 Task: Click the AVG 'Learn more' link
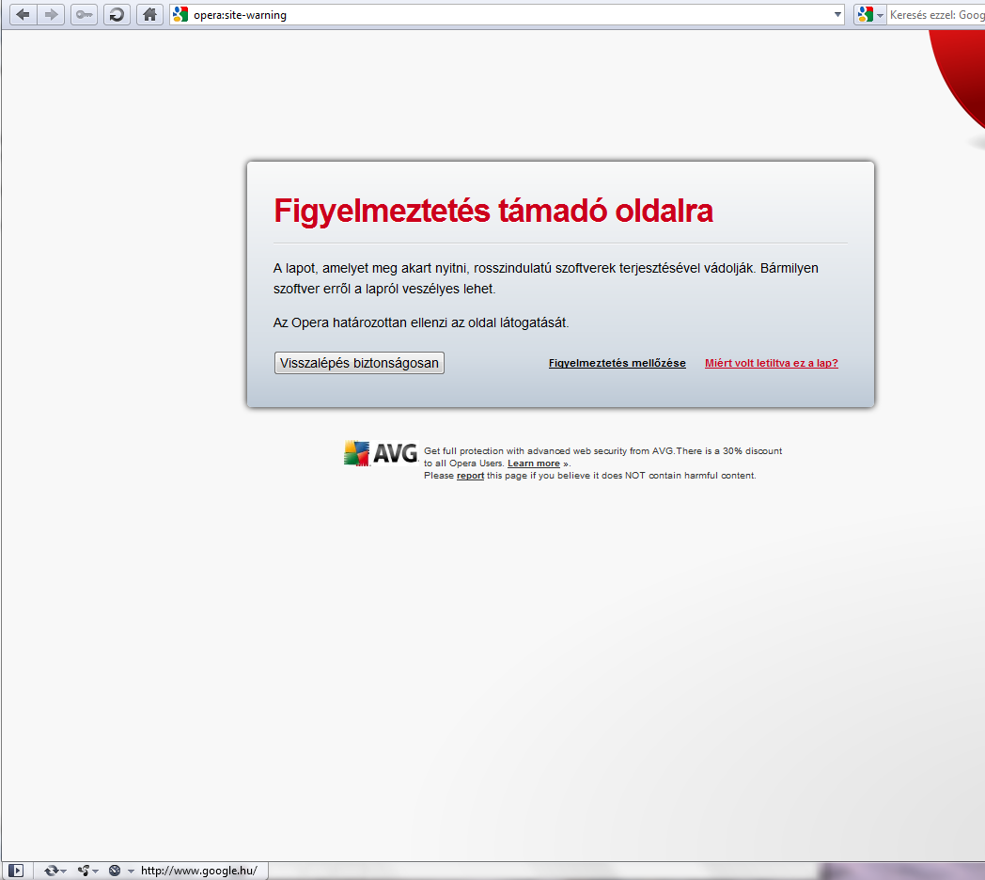[533, 464]
